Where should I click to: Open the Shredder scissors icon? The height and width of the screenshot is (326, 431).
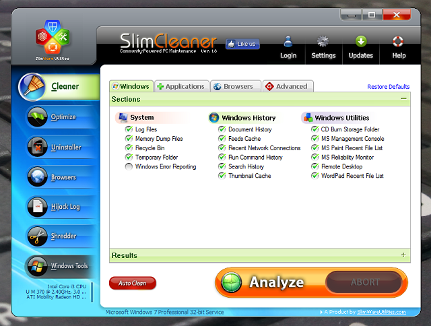37,236
